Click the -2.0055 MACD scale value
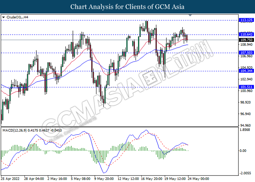Image resolution: width=255 pixels, height=182 pixels. (x=246, y=173)
